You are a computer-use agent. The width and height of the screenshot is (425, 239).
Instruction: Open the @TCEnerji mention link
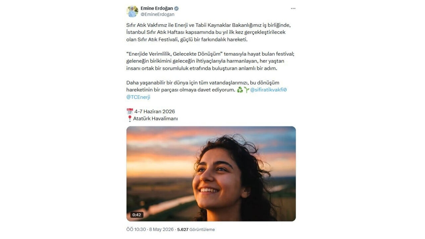coord(138,97)
